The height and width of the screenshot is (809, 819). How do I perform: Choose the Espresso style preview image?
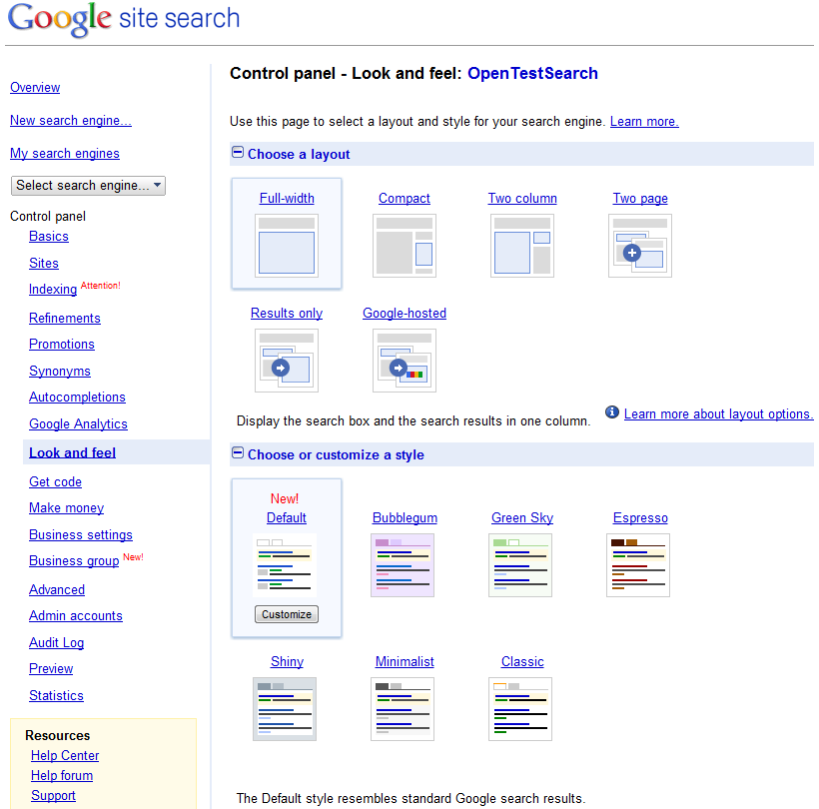638,565
